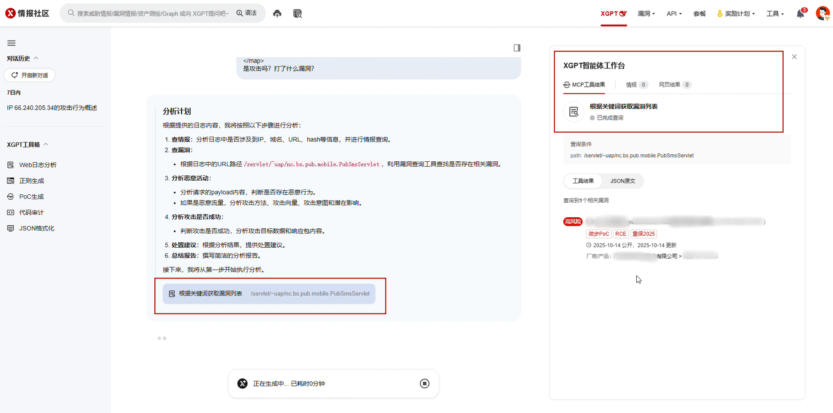The image size is (833, 413).
Task: Open the notifications bell
Action: click(x=800, y=14)
